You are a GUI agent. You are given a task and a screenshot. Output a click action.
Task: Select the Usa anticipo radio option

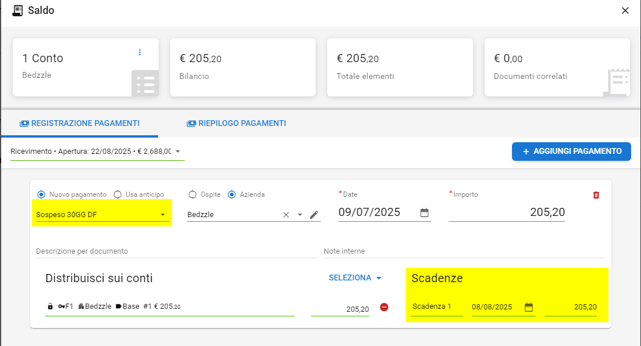pyautogui.click(x=117, y=194)
